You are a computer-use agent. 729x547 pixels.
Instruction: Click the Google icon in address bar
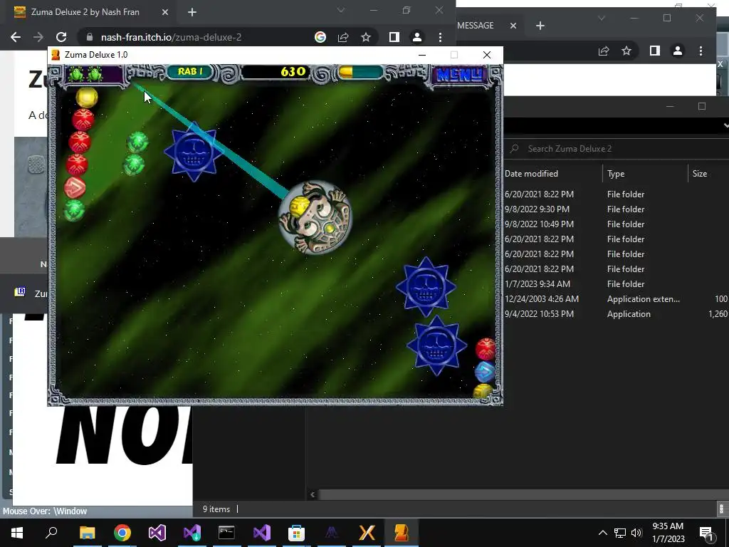320,37
